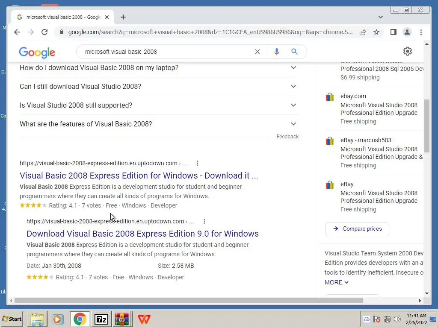Click 'Size: 2.58 MB' text
The height and width of the screenshot is (328, 438).
point(176,266)
